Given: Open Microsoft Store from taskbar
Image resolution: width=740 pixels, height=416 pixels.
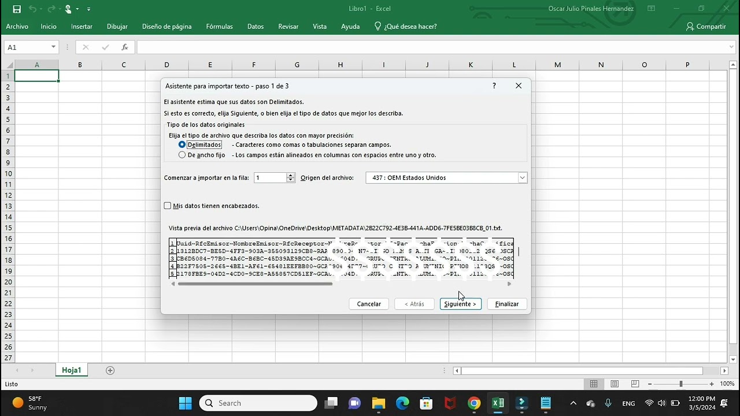Looking at the screenshot, I should point(426,403).
